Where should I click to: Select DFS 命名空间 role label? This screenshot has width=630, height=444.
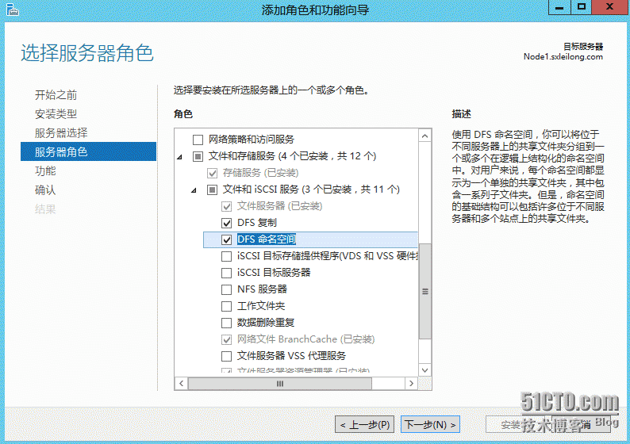(x=267, y=239)
